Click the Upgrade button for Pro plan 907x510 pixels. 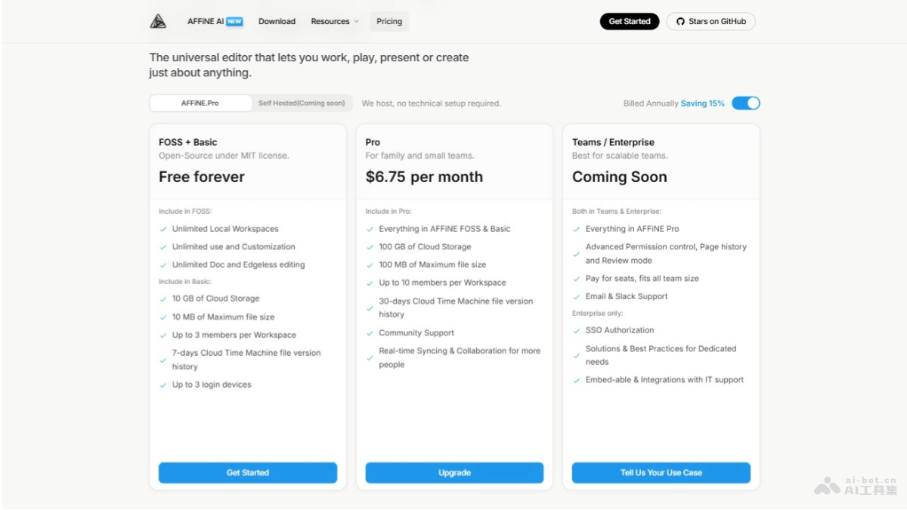(x=454, y=473)
